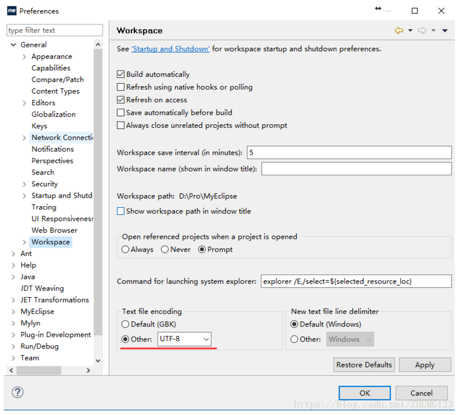Select Globalization in the preferences tree

[54, 114]
